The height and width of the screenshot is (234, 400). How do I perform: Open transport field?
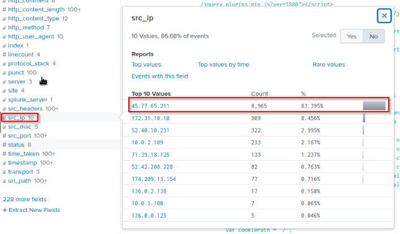pos(20,172)
